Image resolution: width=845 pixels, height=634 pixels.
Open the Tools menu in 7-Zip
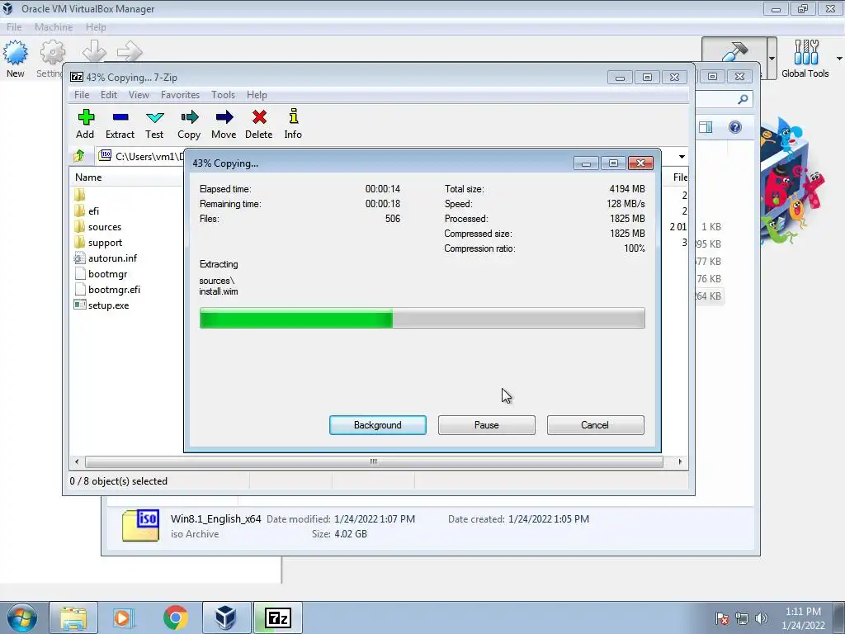pos(223,95)
